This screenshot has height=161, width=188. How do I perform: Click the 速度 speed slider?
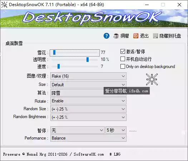pyautogui.click(x=75, y=67)
